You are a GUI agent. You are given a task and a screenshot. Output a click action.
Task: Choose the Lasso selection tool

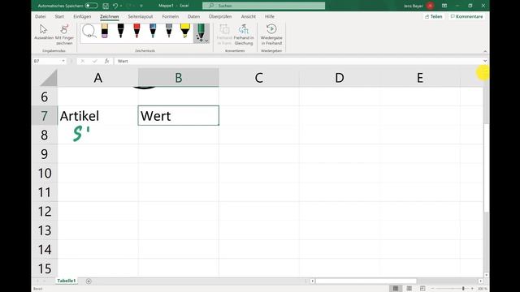pos(89,31)
